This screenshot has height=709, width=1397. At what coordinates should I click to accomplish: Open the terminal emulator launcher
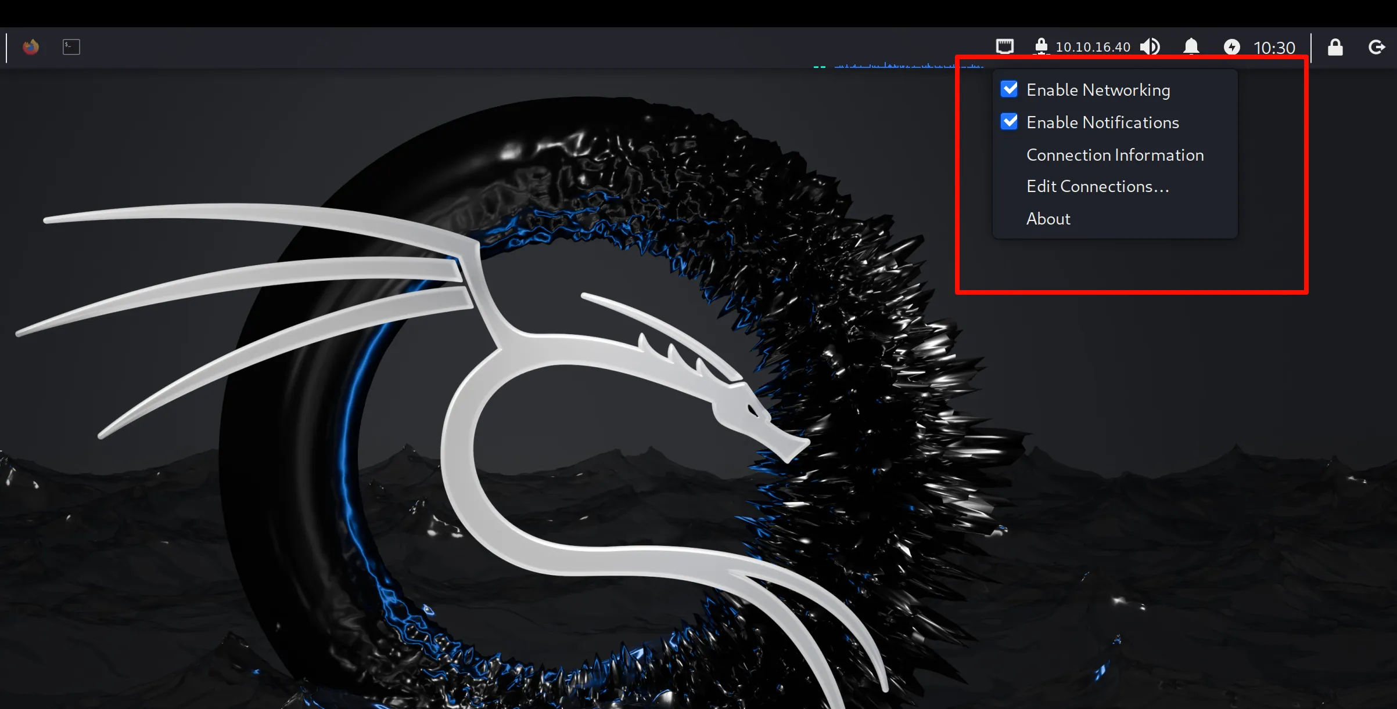(x=71, y=47)
